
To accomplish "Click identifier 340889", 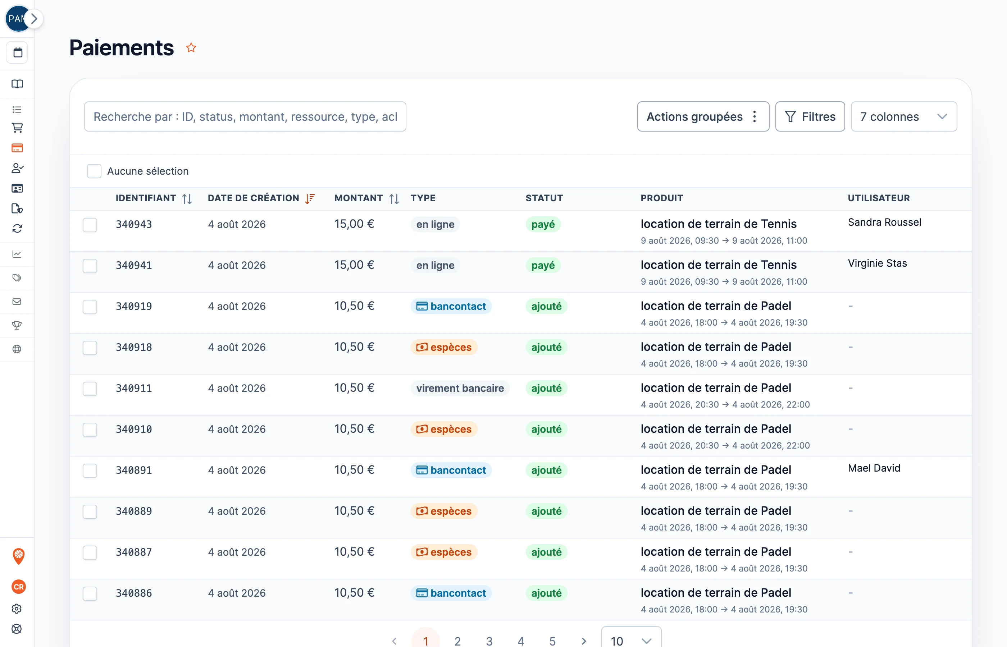I will tap(134, 511).
